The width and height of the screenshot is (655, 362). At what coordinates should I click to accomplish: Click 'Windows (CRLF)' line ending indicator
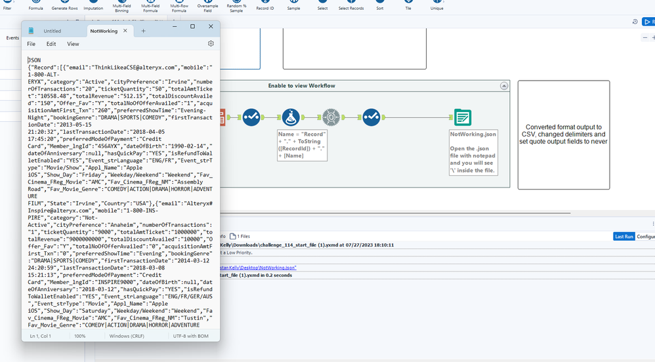[x=127, y=336]
